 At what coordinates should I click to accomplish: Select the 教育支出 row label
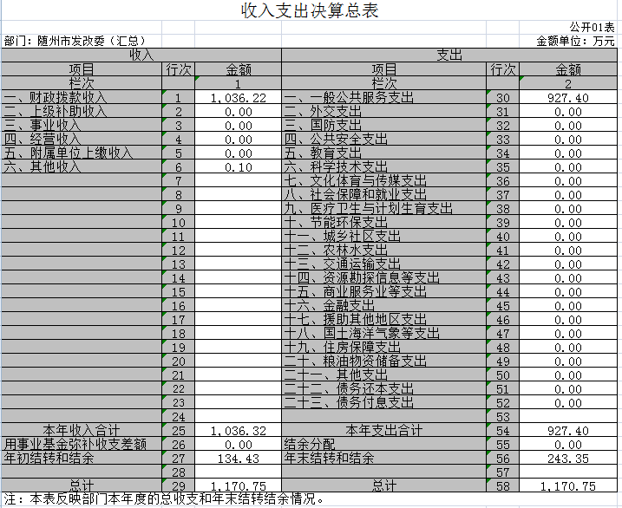click(x=383, y=153)
